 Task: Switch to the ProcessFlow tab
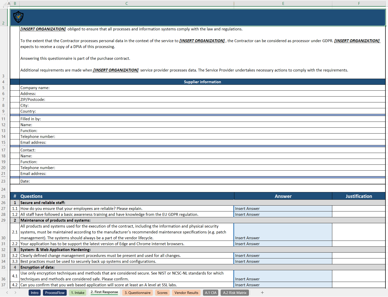[x=55, y=293]
